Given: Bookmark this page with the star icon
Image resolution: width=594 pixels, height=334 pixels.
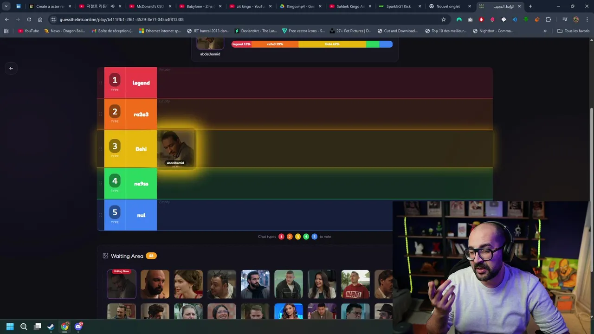Looking at the screenshot, I should [444, 19].
